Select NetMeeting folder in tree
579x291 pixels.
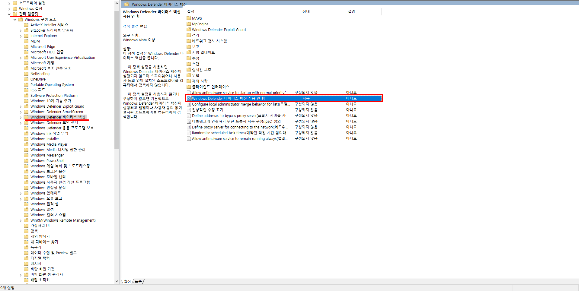click(40, 74)
